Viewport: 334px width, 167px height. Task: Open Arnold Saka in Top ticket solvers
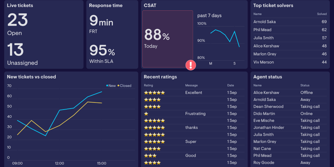pyautogui.click(x=265, y=22)
